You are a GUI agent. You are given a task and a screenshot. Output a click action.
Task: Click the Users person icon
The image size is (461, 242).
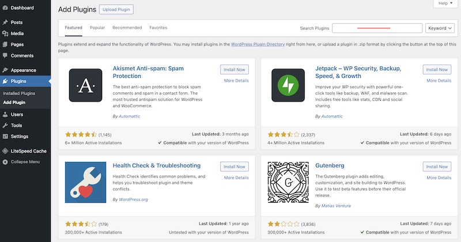(5, 115)
